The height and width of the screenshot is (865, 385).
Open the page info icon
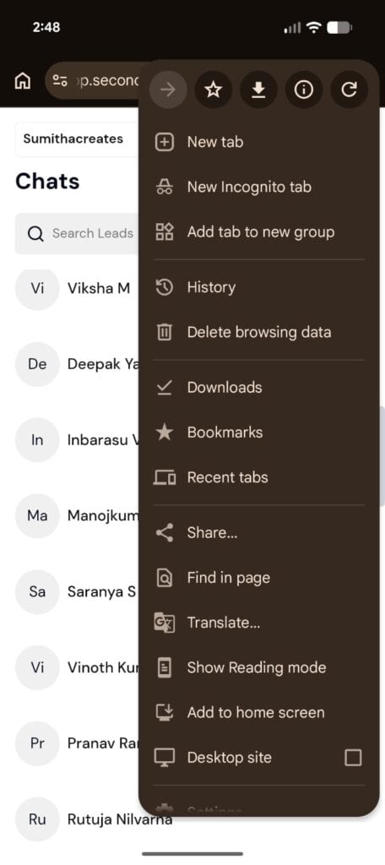[303, 90]
